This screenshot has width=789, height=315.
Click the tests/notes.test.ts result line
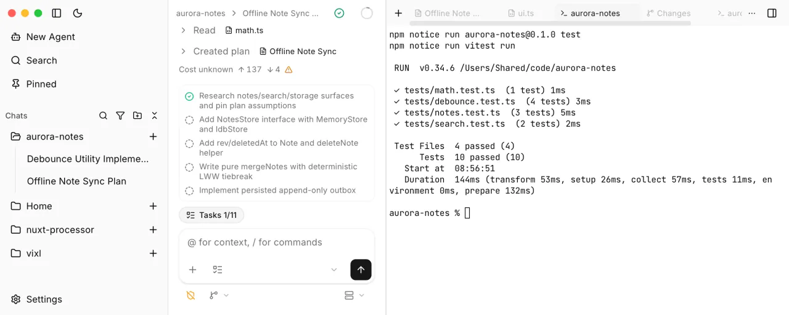[485, 113]
